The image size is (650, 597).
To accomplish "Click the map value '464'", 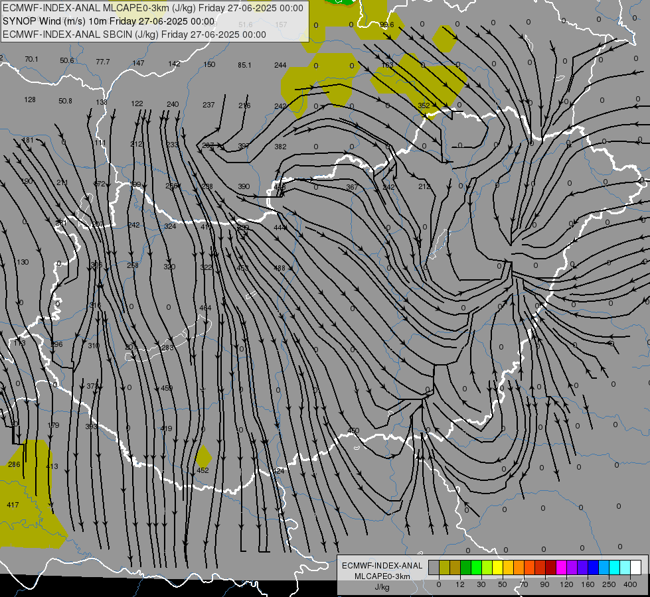I will [x=205, y=308].
